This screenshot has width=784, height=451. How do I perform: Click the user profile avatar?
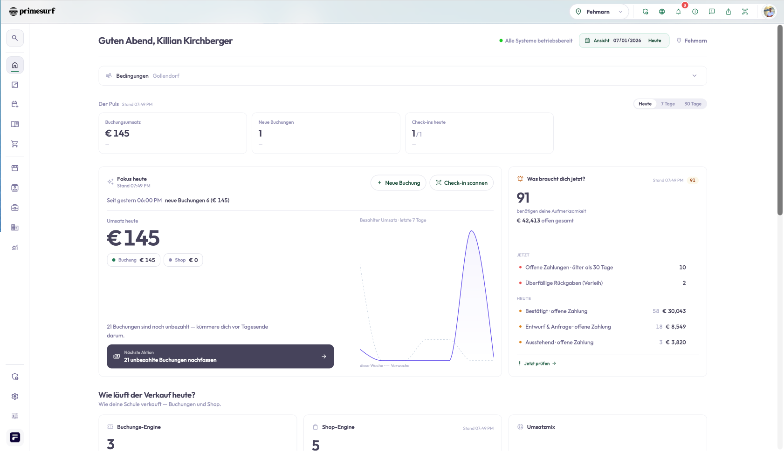point(769,12)
